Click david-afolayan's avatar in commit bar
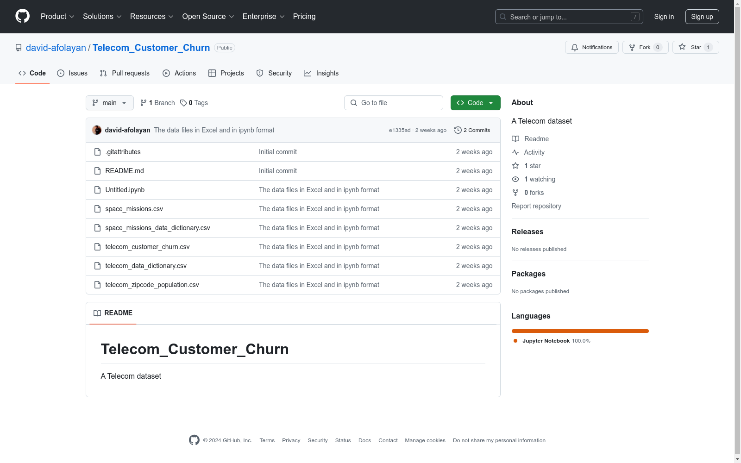The height and width of the screenshot is (463, 741). [97, 130]
